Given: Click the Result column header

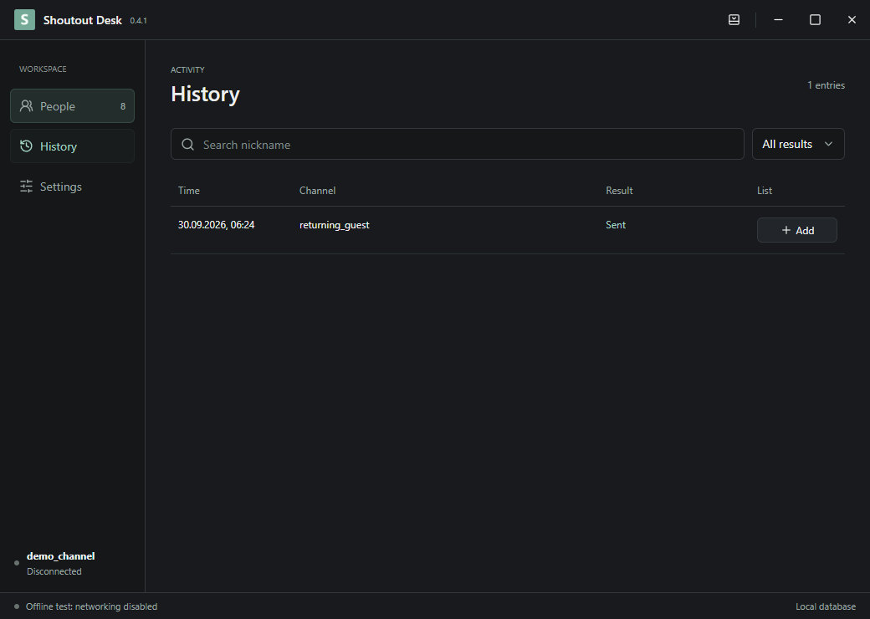Looking at the screenshot, I should 619,190.
